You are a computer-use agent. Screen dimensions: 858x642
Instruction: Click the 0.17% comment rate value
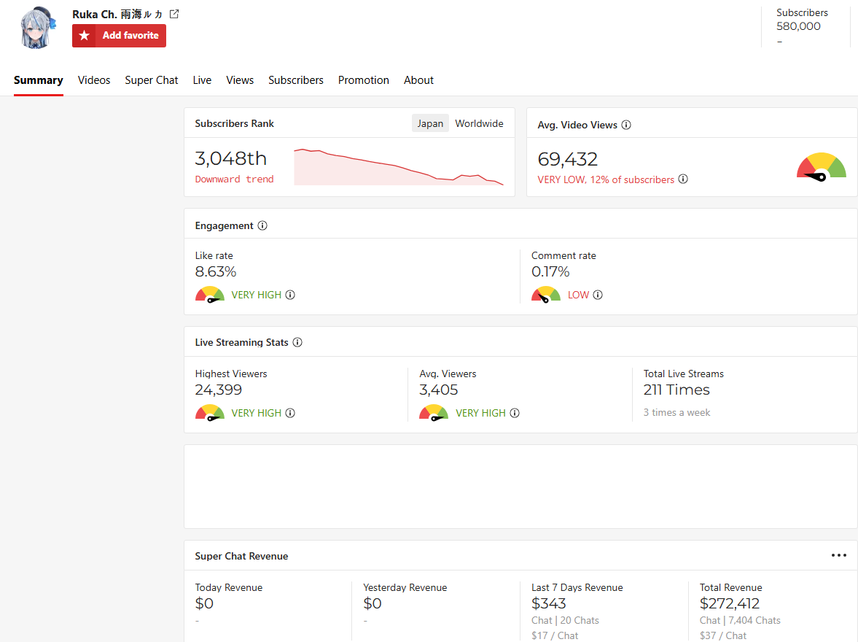pos(550,271)
